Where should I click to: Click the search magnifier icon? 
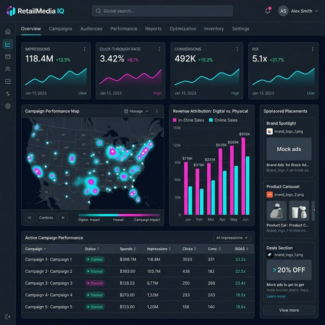[98, 11]
